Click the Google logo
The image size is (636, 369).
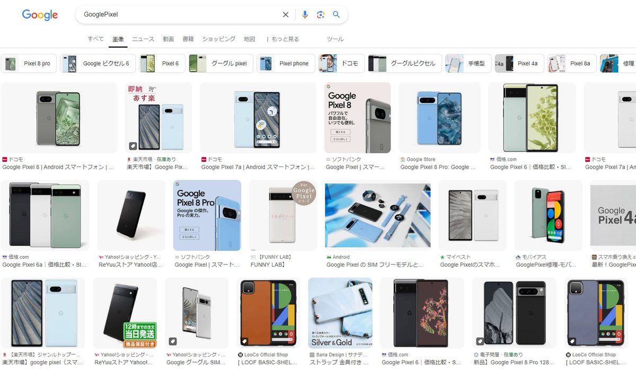pos(40,15)
